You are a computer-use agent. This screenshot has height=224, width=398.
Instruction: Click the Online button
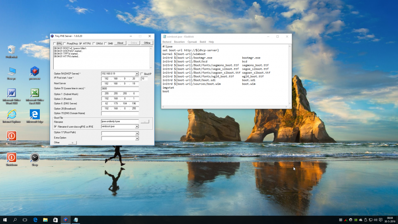(134, 43)
